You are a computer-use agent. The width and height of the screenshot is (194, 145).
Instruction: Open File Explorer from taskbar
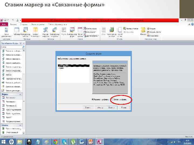pyautogui.click(x=19, y=142)
